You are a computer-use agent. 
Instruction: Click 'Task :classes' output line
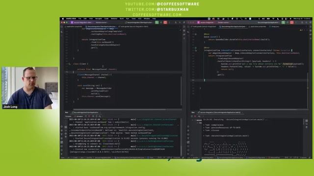coord(211,131)
